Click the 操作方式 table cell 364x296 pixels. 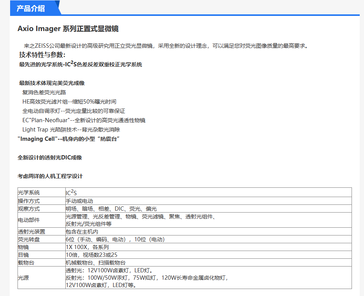[x=42, y=201]
